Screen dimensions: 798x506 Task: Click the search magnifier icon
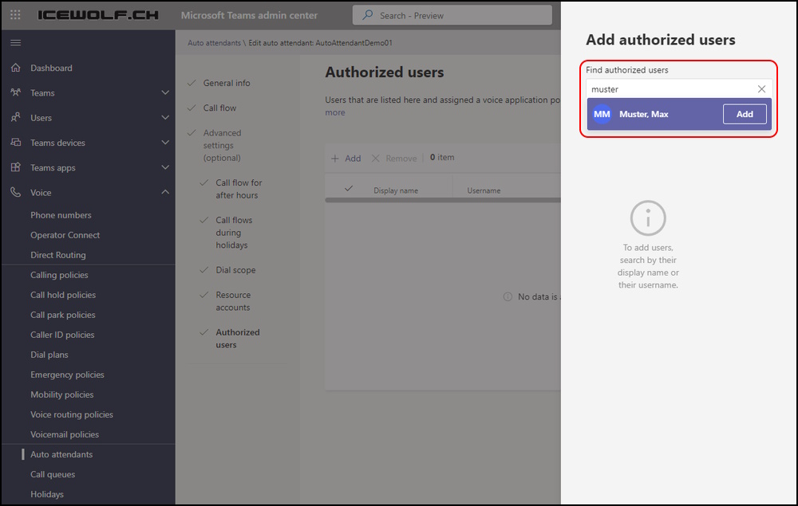coord(367,15)
